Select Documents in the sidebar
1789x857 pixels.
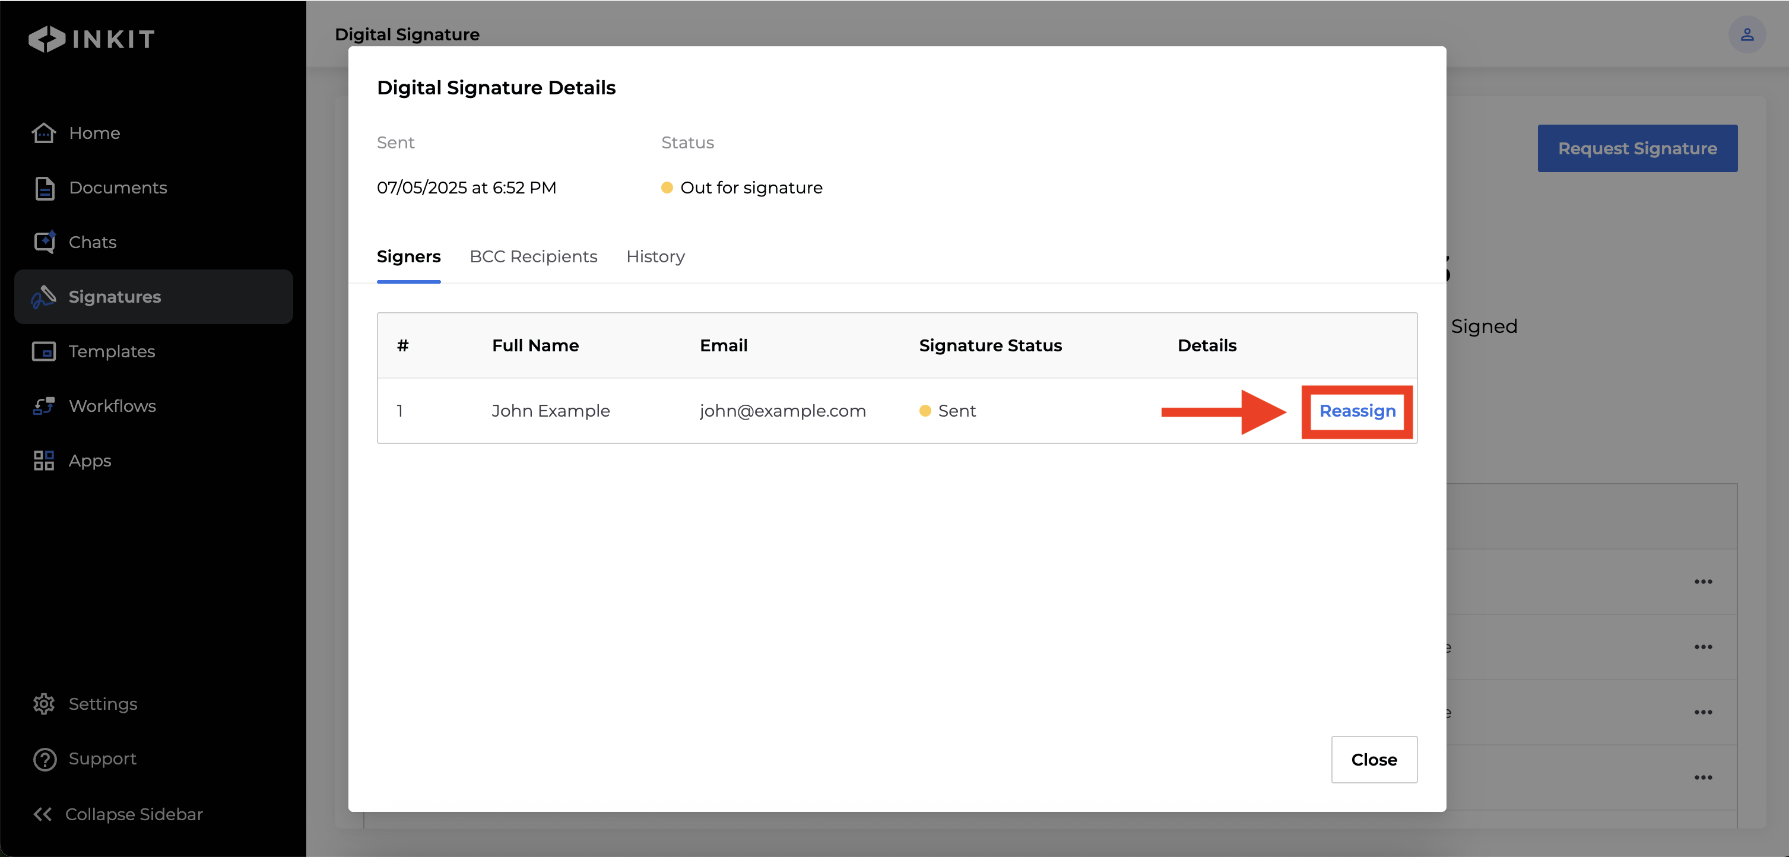coord(118,188)
